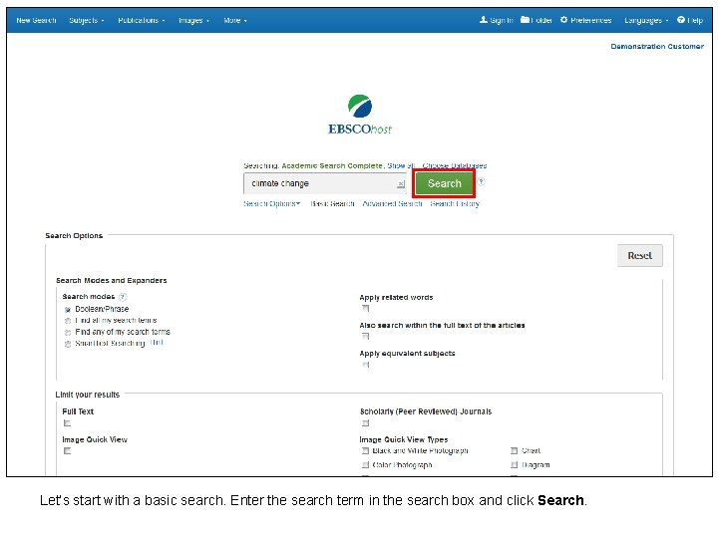Screen dimensions: 718x538
Task: Open the Subjects dropdown menu
Action: pos(87,20)
